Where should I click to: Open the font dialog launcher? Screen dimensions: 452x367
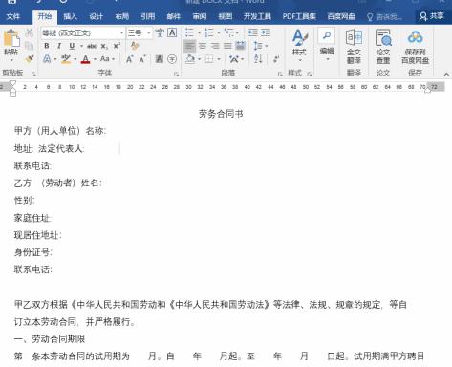coord(176,74)
